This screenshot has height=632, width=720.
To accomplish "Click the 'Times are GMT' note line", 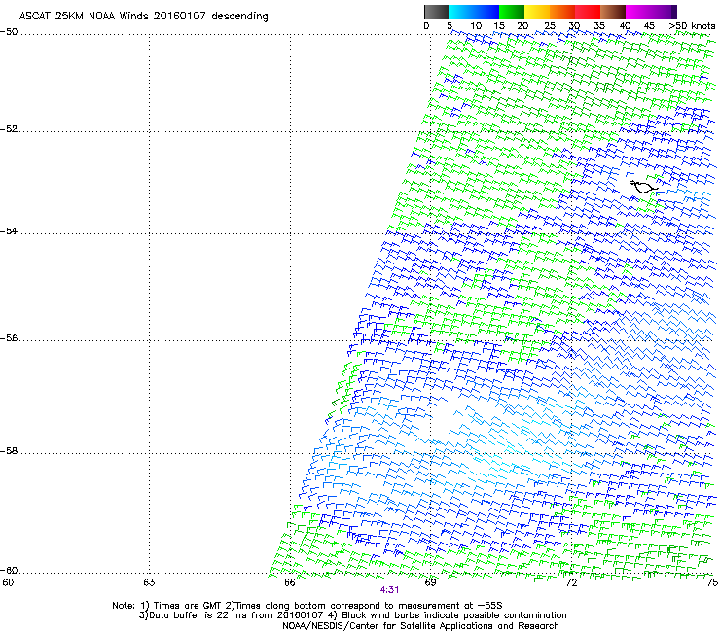I will [307, 606].
